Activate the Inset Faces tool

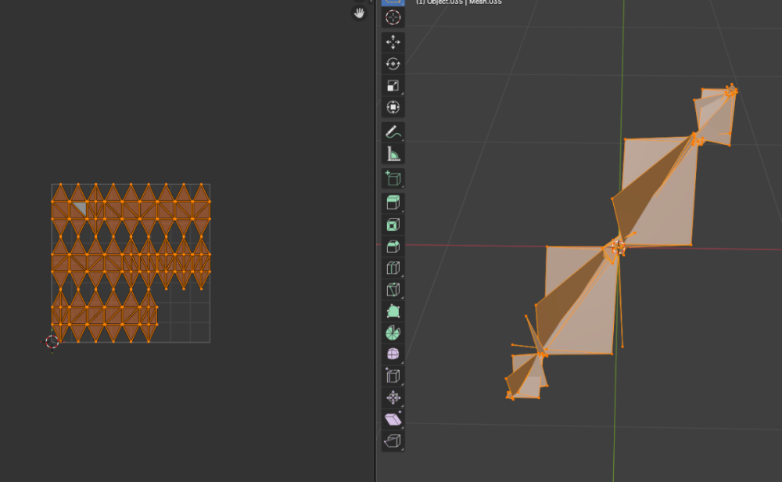tap(393, 225)
